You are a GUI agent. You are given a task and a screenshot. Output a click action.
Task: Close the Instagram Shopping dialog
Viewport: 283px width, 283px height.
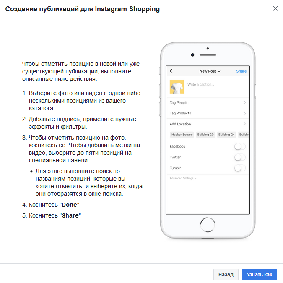(275, 8)
